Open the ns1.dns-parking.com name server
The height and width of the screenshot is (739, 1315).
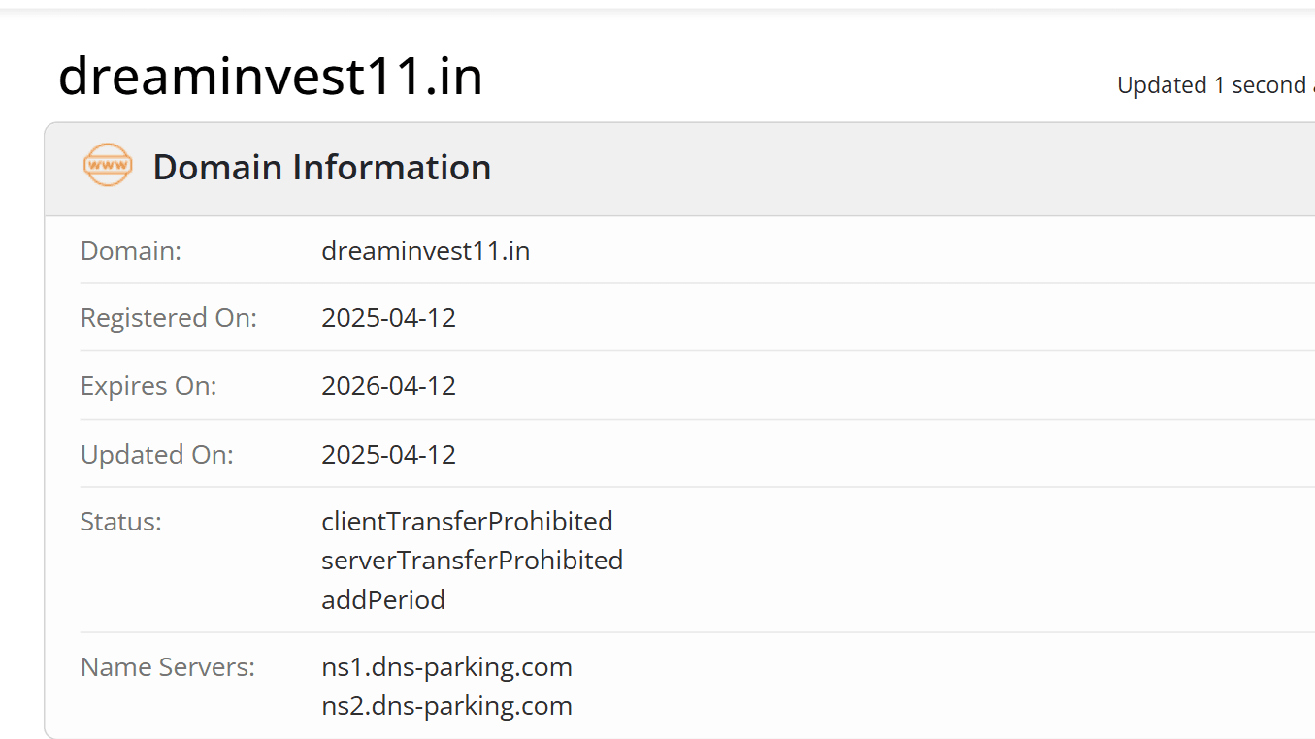tap(446, 667)
